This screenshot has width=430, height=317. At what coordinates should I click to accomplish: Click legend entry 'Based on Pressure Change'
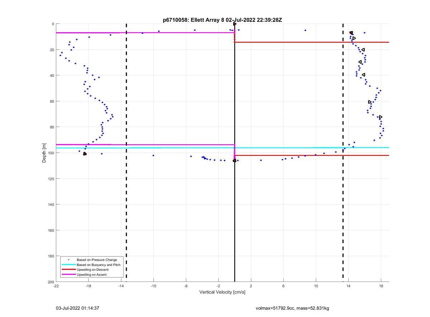click(x=97, y=260)
